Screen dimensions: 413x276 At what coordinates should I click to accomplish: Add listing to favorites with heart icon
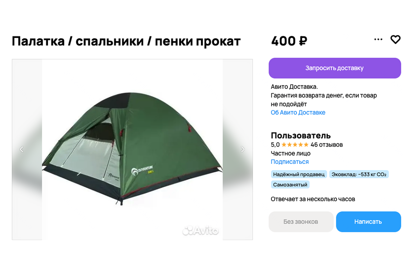click(x=395, y=39)
